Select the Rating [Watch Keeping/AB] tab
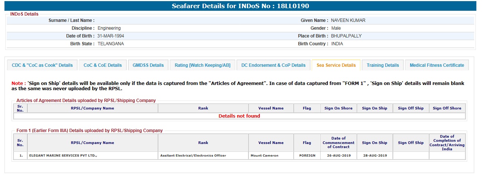This screenshot has width=489, height=177. pos(203,65)
